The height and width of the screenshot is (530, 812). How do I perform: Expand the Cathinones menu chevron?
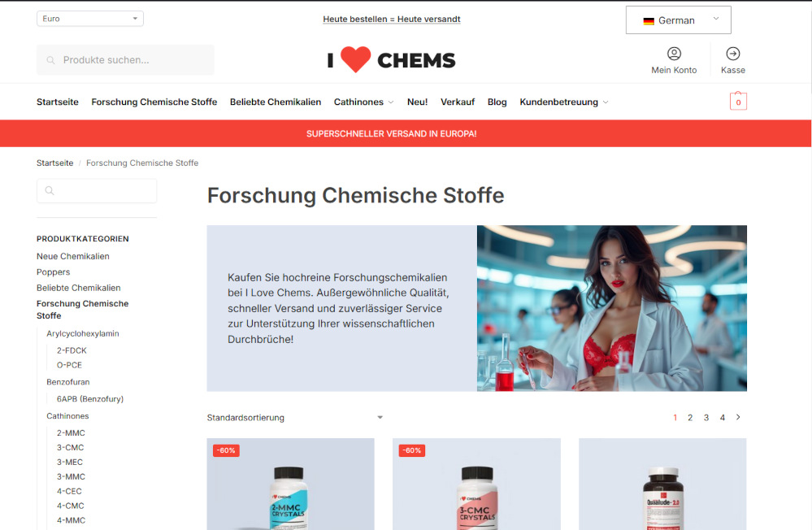[391, 102]
